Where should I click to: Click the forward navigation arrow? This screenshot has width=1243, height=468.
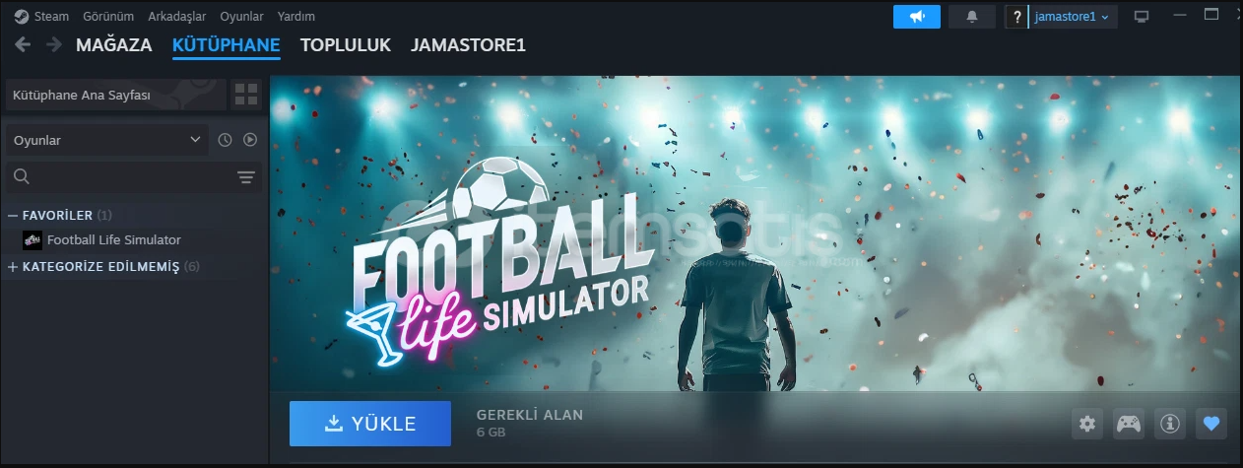pos(53,45)
